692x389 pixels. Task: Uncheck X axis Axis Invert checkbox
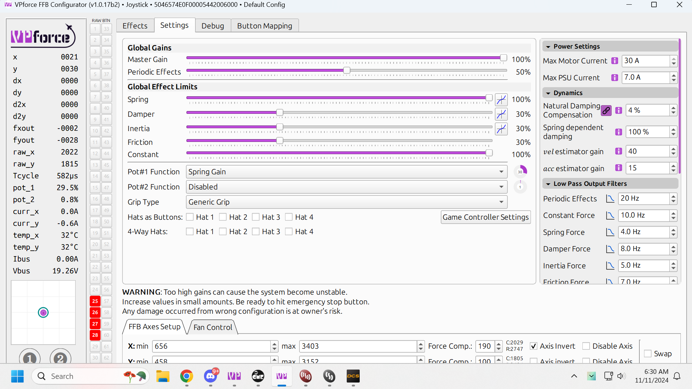point(534,346)
